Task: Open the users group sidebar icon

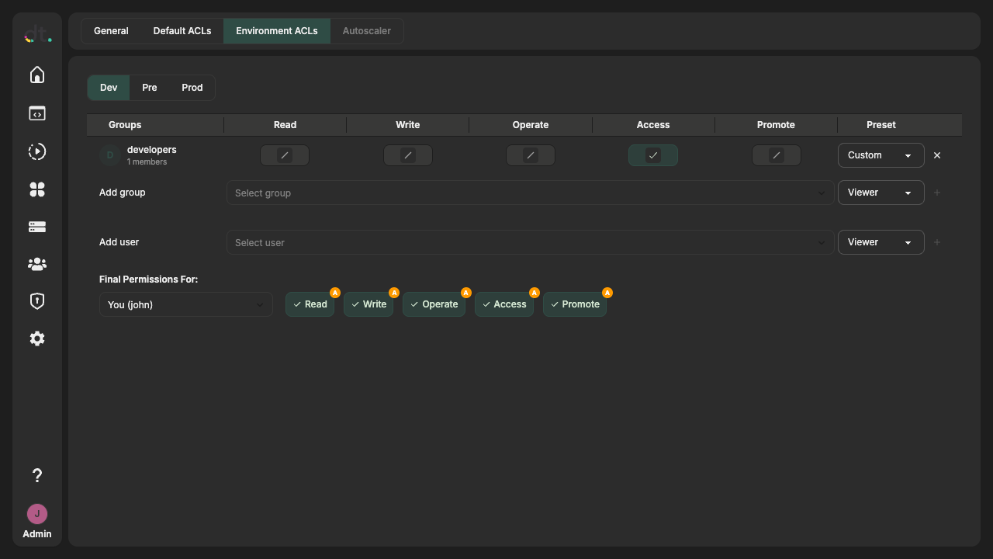Action: [37, 264]
